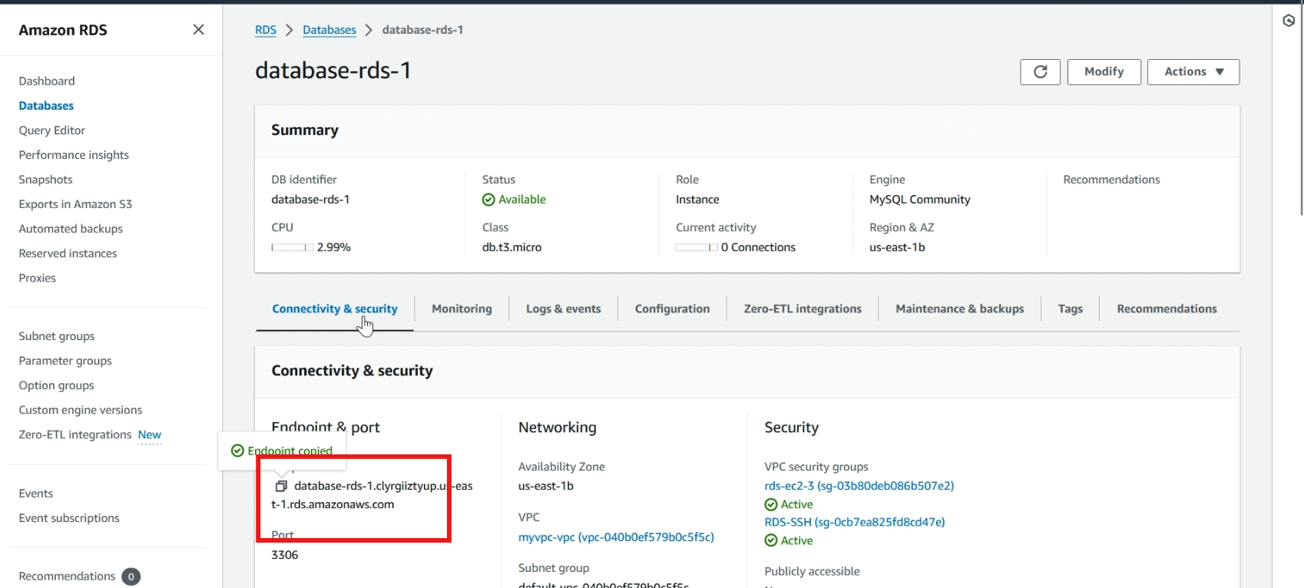Open Exports in Amazon S3

tap(75, 203)
